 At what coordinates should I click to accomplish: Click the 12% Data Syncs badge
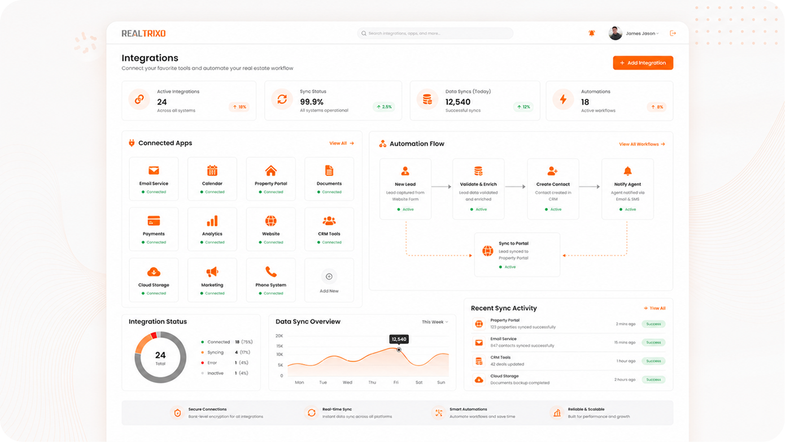click(x=523, y=107)
